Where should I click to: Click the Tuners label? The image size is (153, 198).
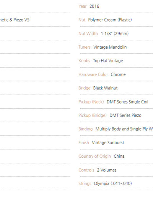coord(85,47)
